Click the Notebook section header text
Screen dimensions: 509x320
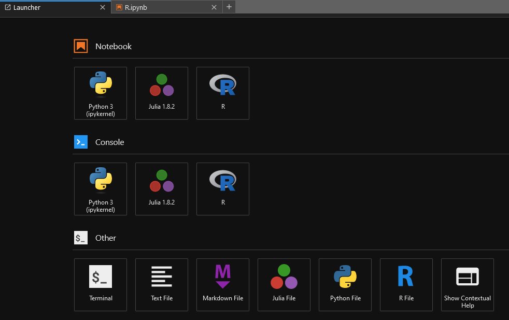point(114,47)
